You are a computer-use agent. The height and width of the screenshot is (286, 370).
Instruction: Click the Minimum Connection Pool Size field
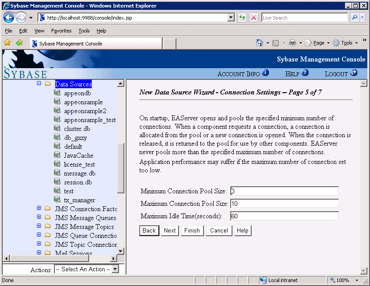(285, 191)
